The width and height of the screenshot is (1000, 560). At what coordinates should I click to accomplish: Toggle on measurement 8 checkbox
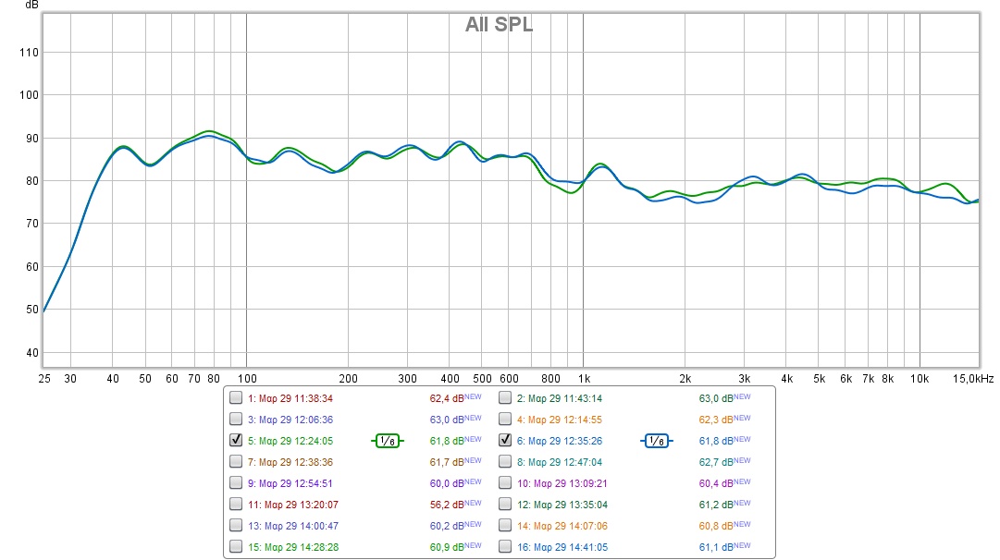pyautogui.click(x=505, y=462)
